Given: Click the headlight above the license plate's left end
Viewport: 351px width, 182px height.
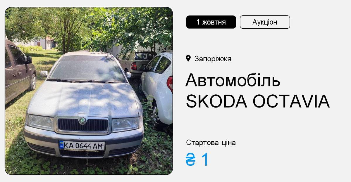Looking at the screenshot, I should pos(40,122).
